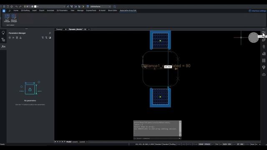
Task: Open the status bar customization arrow
Action: point(259,144)
